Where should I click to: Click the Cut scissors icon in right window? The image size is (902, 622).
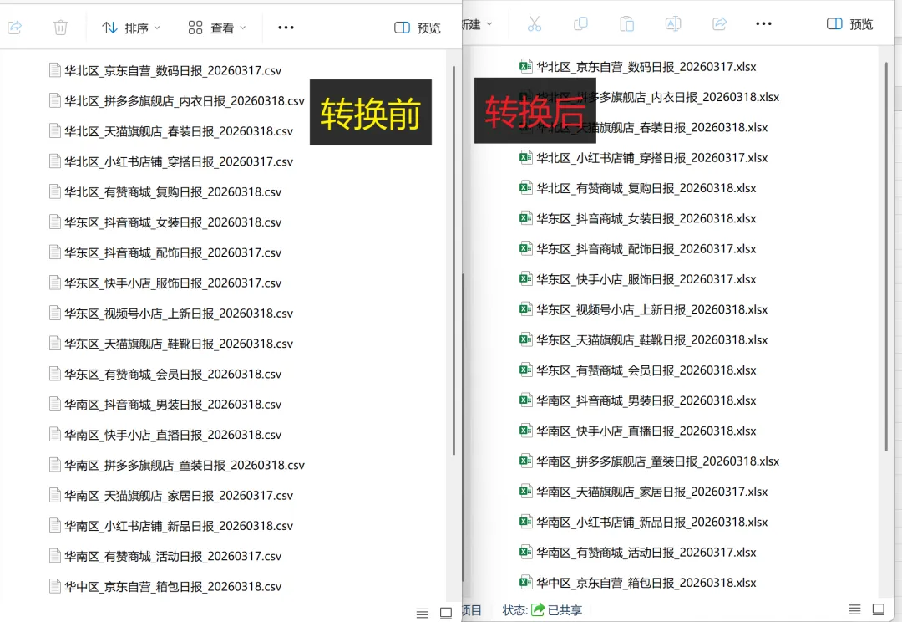[535, 23]
